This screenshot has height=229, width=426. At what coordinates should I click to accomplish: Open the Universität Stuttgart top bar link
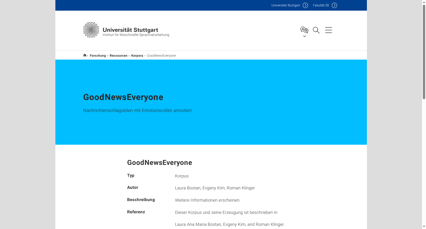point(286,5)
